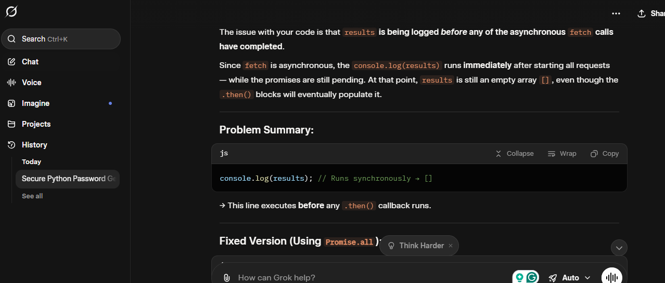Click the console.log(results) code line

coord(326,178)
